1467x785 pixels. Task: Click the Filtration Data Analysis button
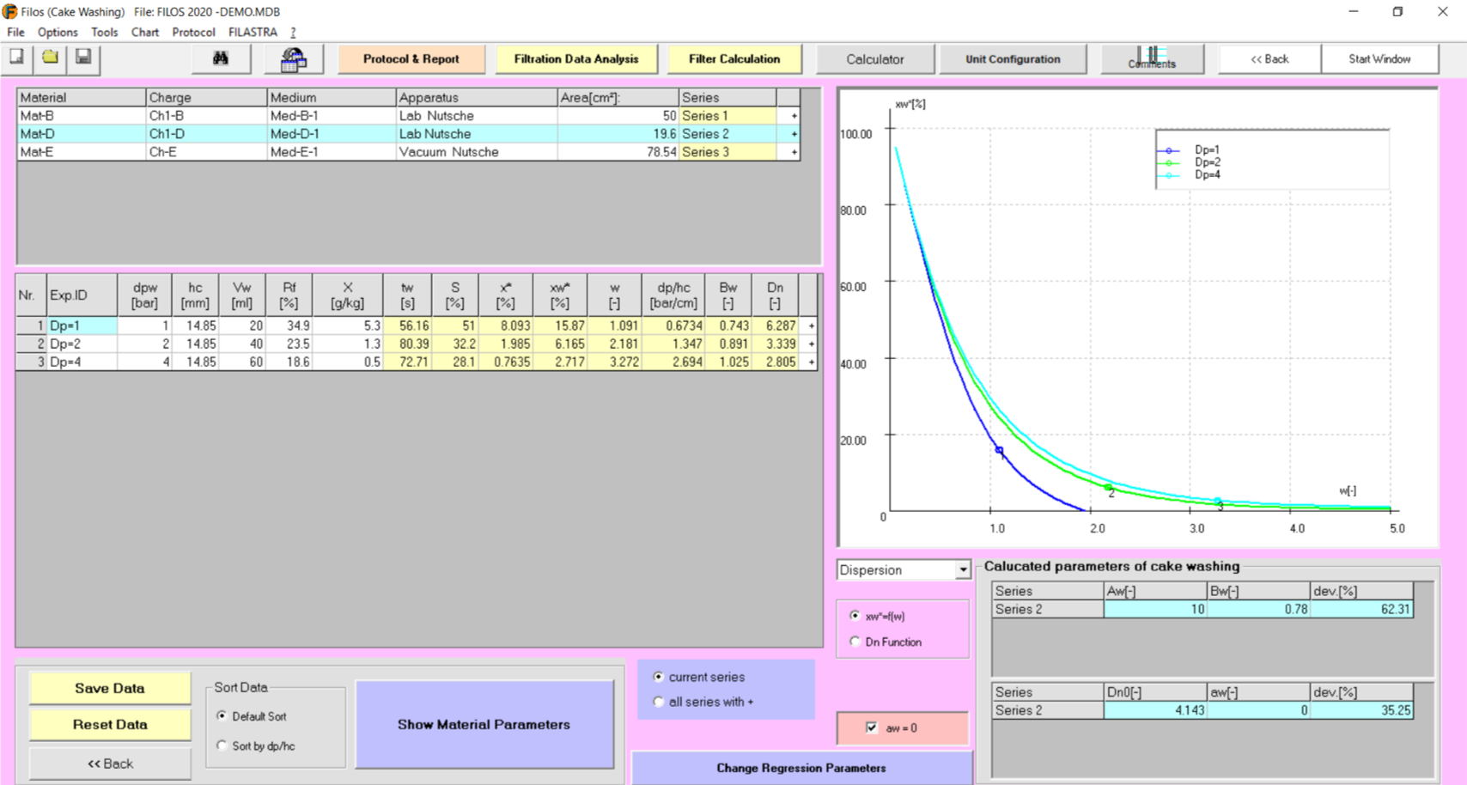[x=576, y=58]
